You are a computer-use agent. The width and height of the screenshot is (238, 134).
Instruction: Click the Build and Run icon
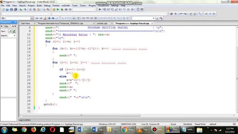tap(62, 9)
